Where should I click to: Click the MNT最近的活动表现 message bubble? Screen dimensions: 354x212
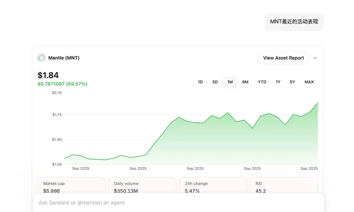coord(294,22)
